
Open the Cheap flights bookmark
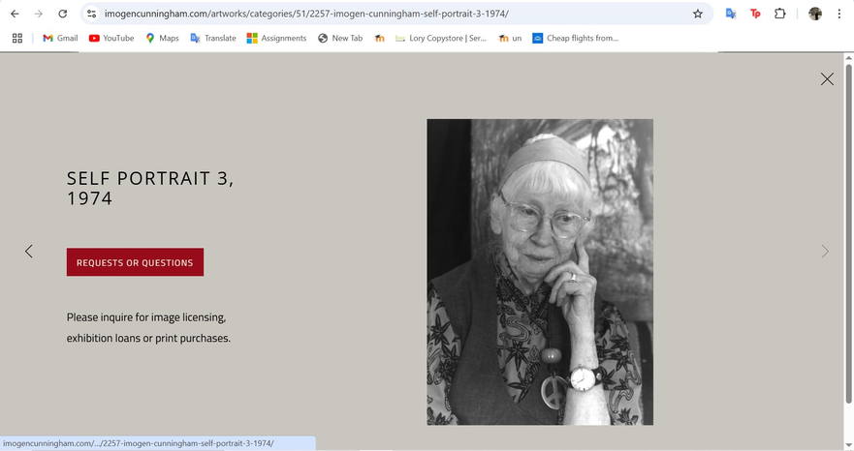(575, 38)
